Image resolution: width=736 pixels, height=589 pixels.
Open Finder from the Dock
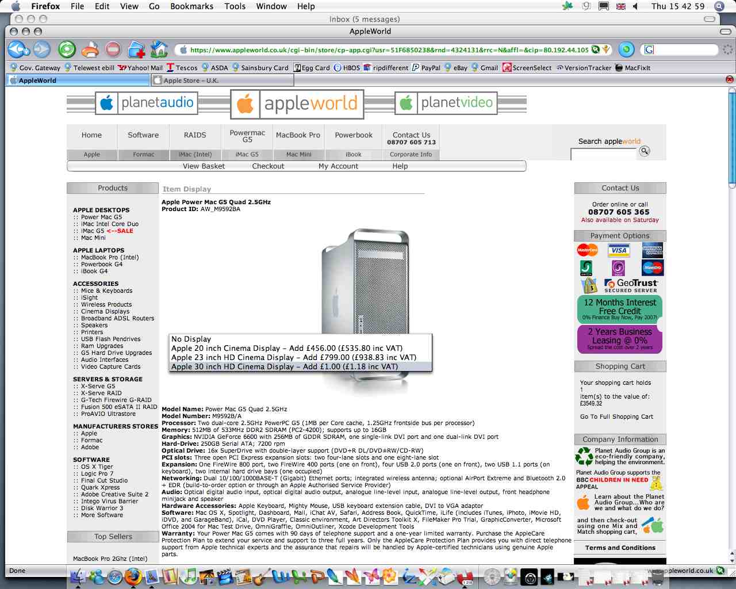78,576
